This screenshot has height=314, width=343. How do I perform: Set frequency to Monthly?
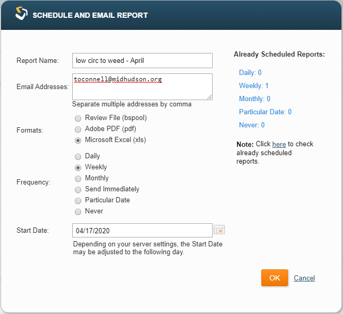point(78,179)
